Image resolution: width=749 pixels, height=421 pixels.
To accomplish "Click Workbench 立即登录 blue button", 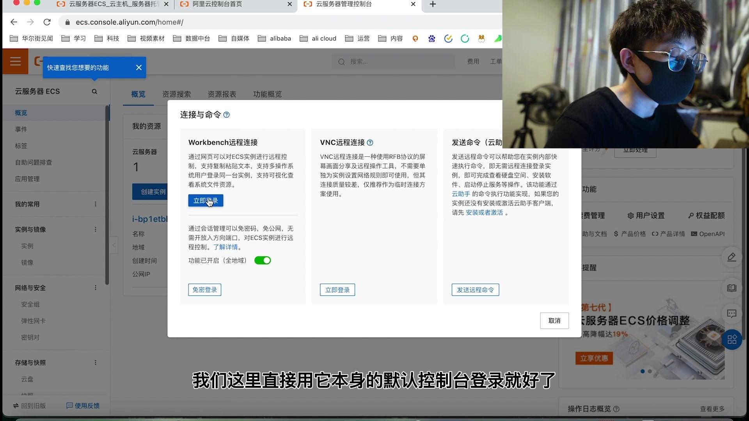I will point(206,201).
